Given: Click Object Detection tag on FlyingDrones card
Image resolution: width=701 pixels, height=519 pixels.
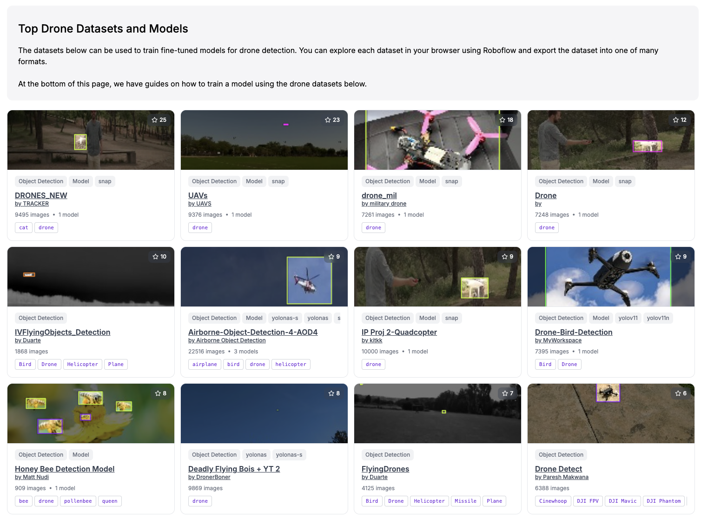Looking at the screenshot, I should click(x=388, y=455).
